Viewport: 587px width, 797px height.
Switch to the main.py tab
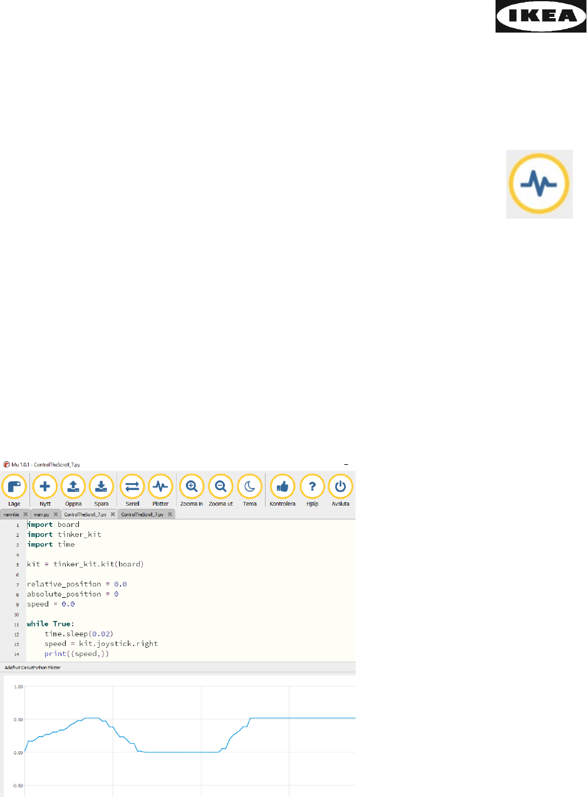pos(41,514)
